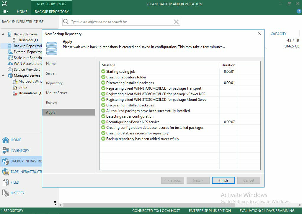Image resolution: width=302 pixels, height=214 pixels.
Task: Select the 'Detecting server configuration' log row
Action: tap(180, 116)
